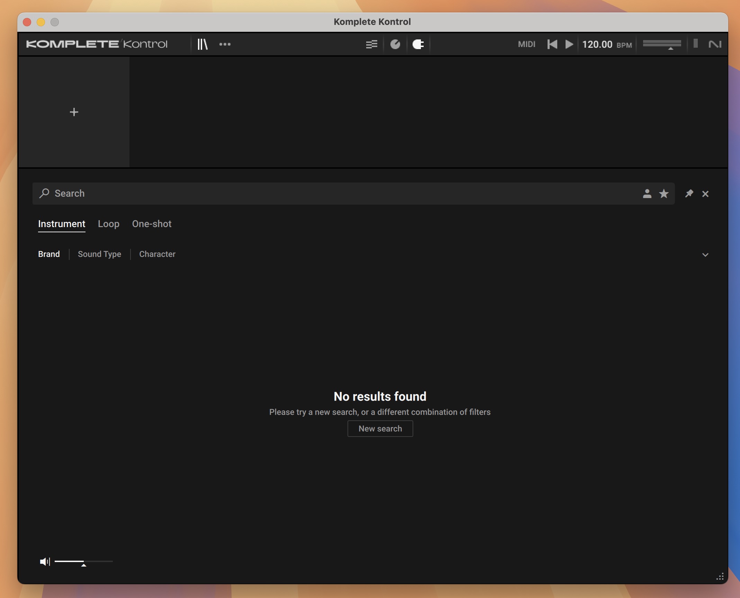Click the MIDI button to configure MIDI
The image size is (740, 598).
click(x=526, y=44)
